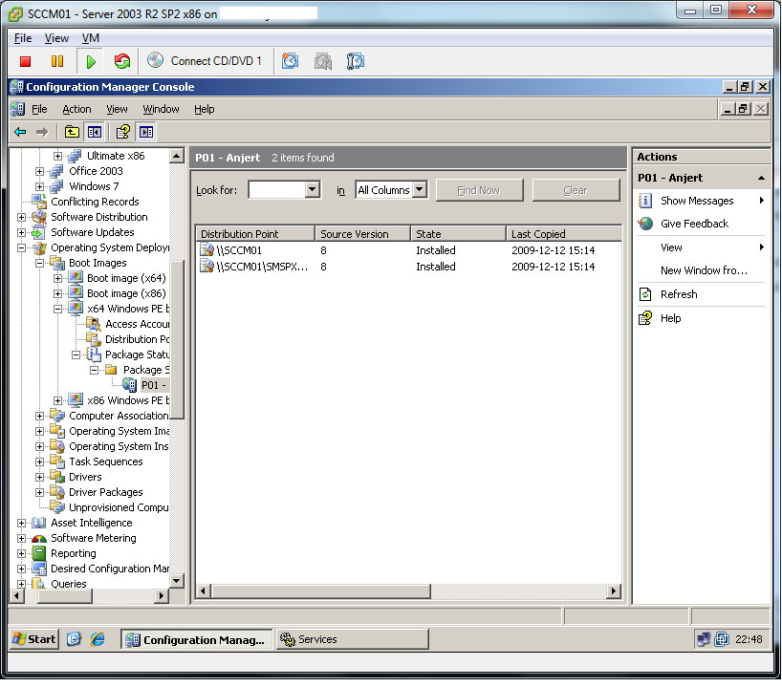The width and height of the screenshot is (782, 687).
Task: Click the up one level icon
Action: click(72, 132)
